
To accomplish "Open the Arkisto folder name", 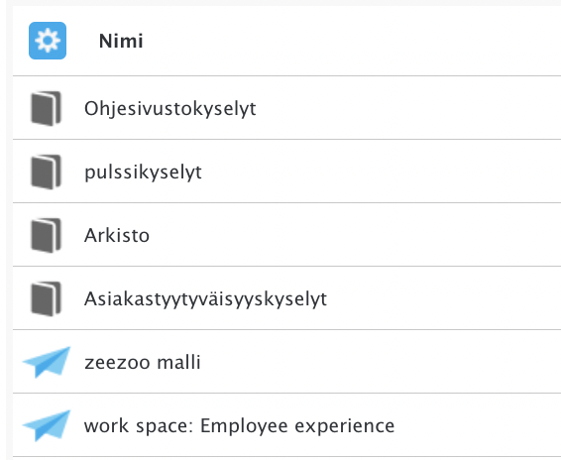I will click(117, 236).
